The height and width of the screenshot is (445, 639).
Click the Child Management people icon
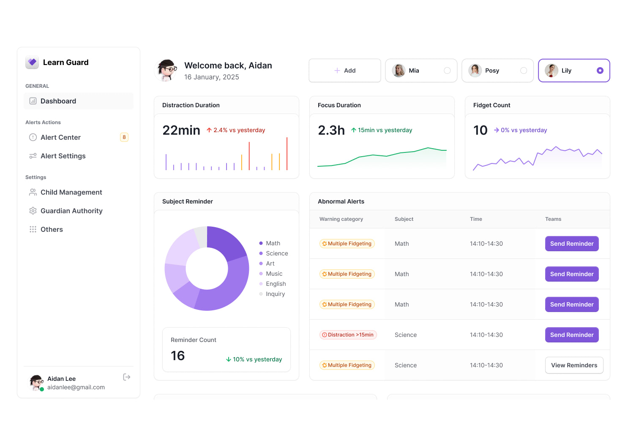pyautogui.click(x=33, y=192)
